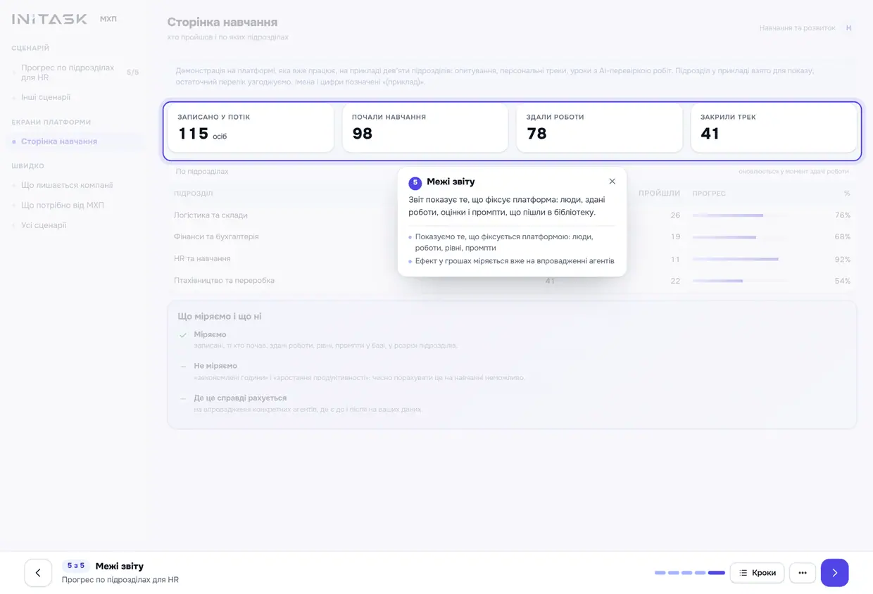
Task: Jump to the first step indicator dash
Action: click(x=660, y=573)
